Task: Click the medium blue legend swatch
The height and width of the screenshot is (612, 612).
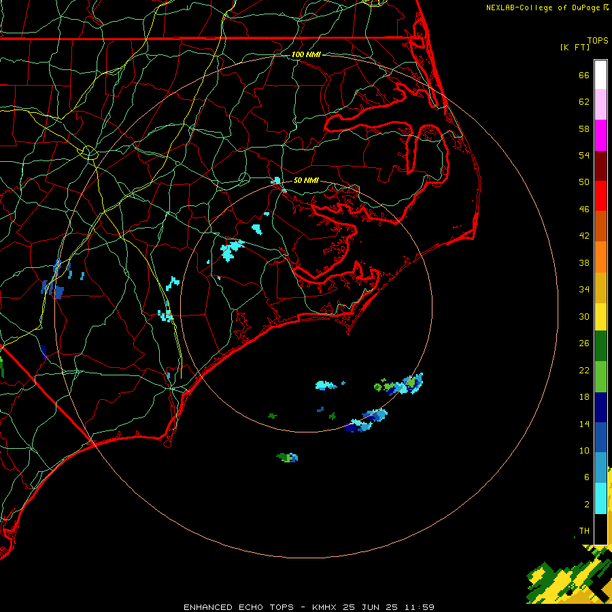Action: pyautogui.click(x=600, y=438)
